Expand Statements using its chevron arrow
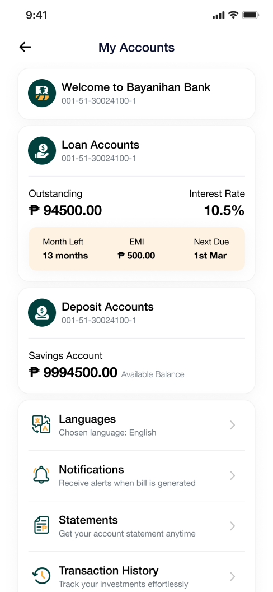Image resolution: width=273 pixels, height=592 pixels. pyautogui.click(x=233, y=526)
